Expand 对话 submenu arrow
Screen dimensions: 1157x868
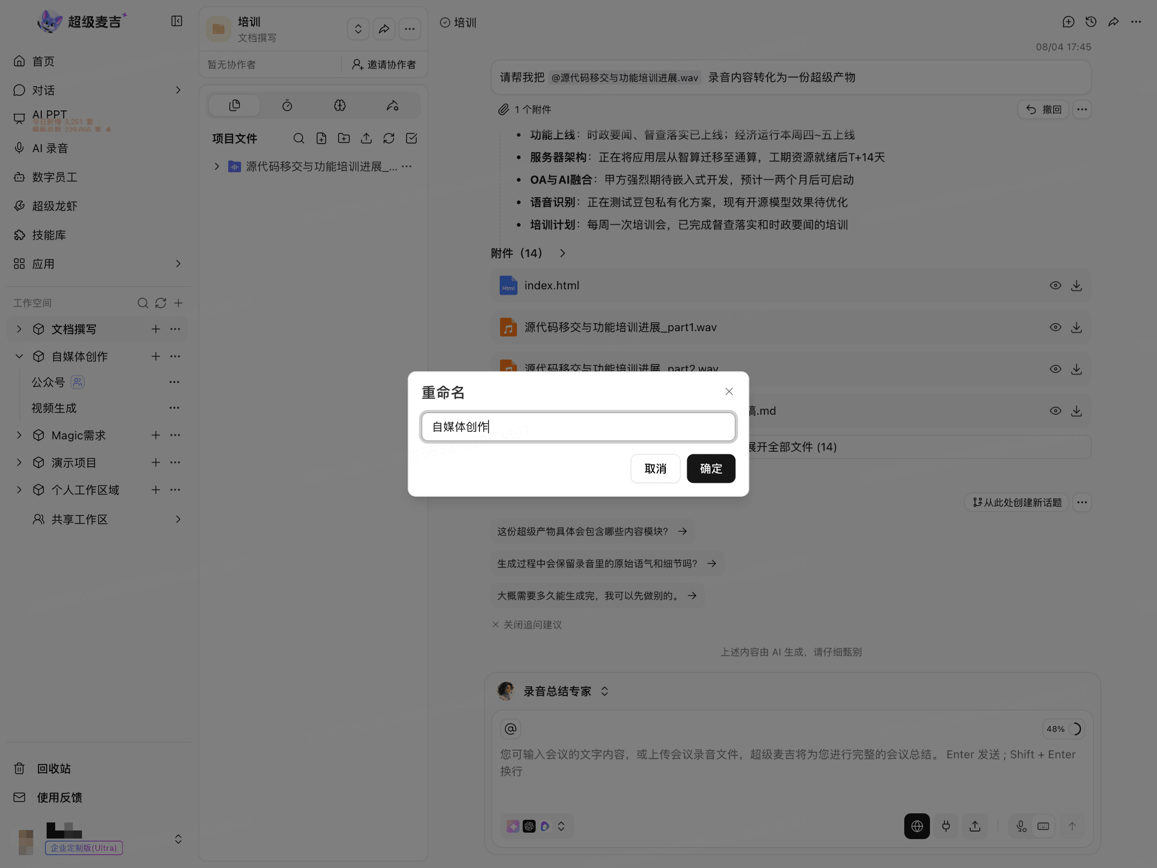[178, 90]
